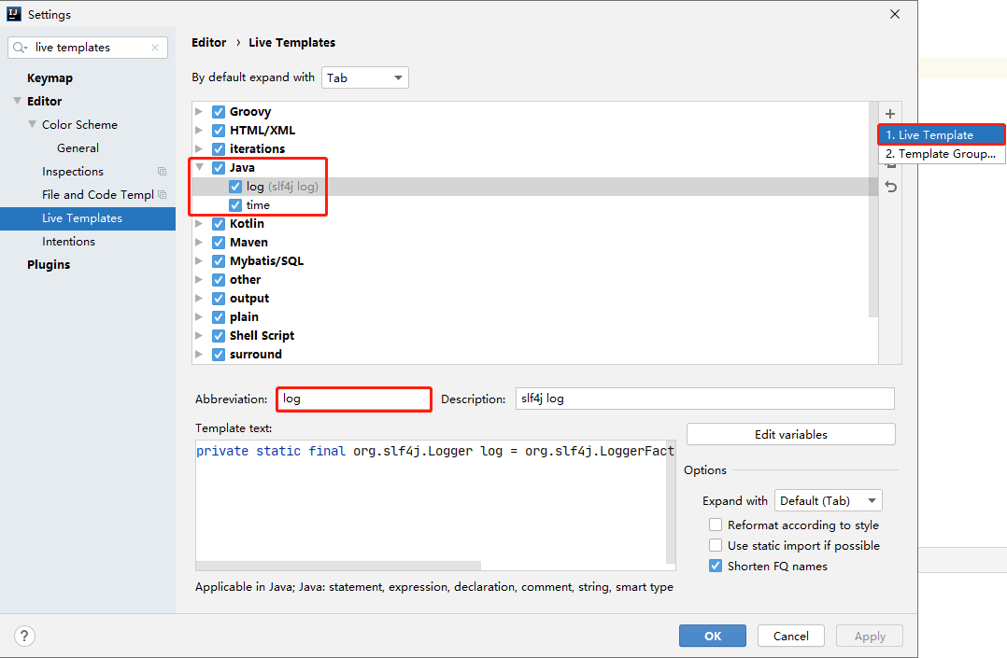Viewport: 1007px width, 658px height.
Task: Enable Reformat according to style
Action: pos(716,525)
